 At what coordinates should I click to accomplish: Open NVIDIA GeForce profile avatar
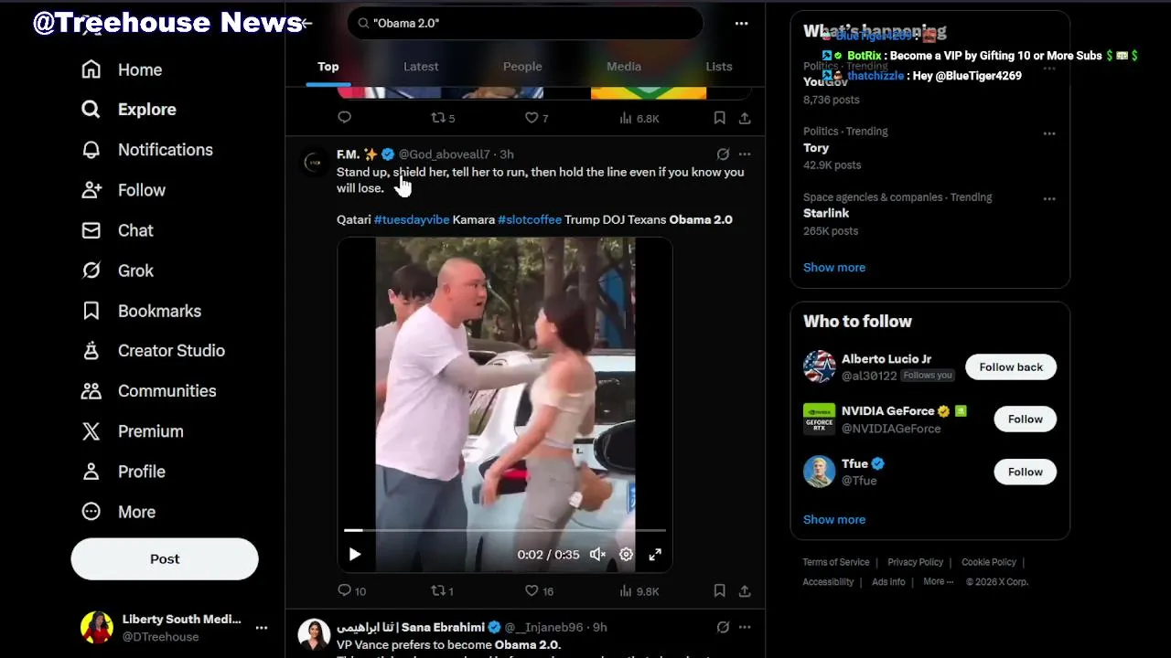point(819,419)
